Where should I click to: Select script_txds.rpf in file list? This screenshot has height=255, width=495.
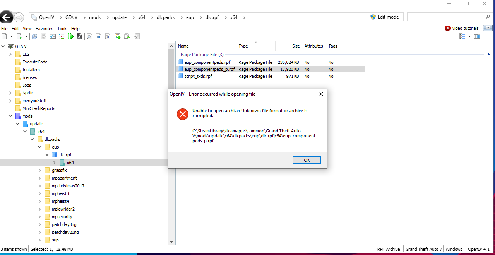pos(198,76)
